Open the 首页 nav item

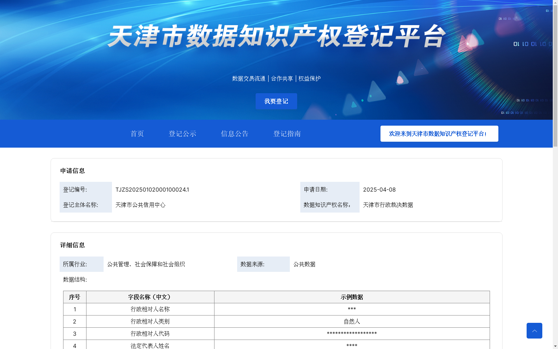click(137, 134)
